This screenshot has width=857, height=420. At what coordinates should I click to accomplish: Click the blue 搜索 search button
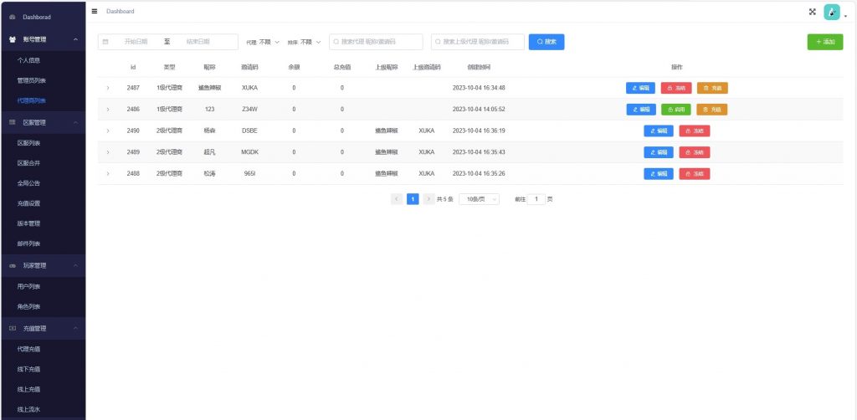coord(547,42)
